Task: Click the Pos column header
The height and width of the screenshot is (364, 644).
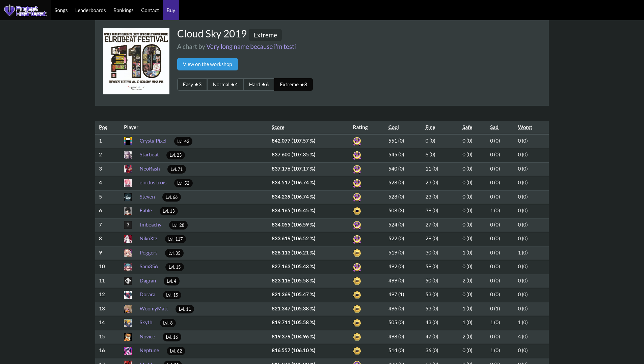Action: (x=103, y=127)
